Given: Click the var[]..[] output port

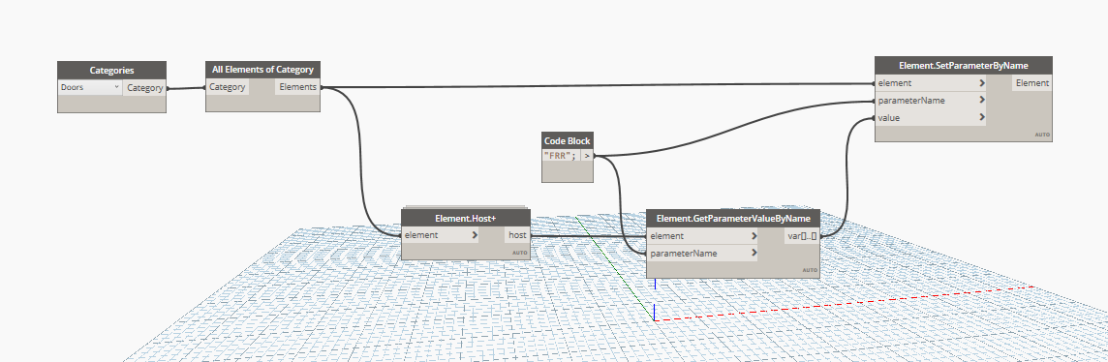Looking at the screenshot, I should point(802,236).
